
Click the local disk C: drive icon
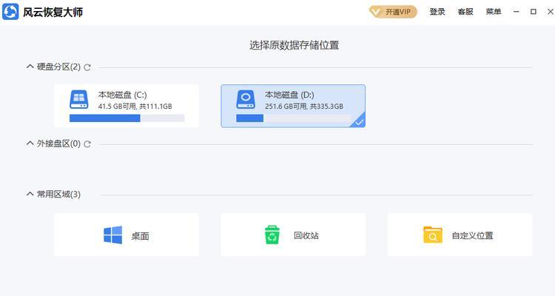(79, 99)
